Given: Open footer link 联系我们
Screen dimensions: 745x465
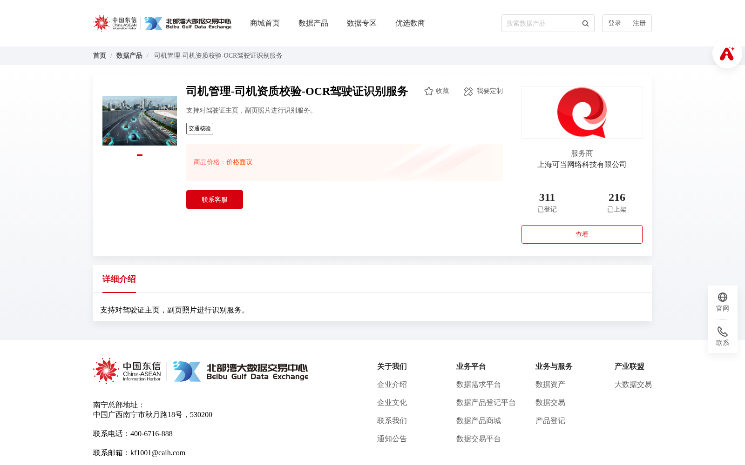Looking at the screenshot, I should coord(392,421).
